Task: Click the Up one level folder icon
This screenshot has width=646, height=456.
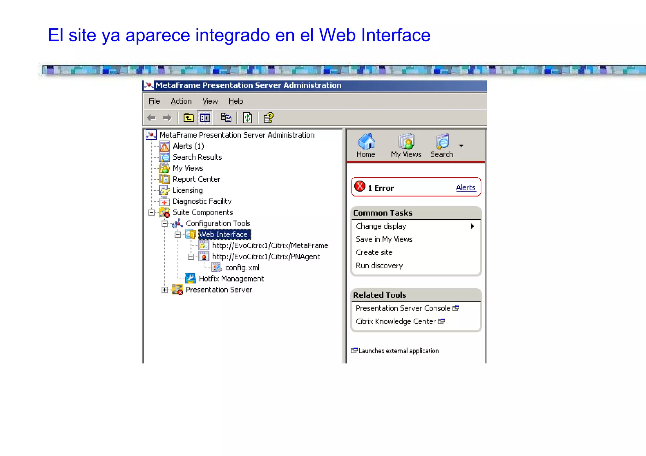Action: coord(189,118)
